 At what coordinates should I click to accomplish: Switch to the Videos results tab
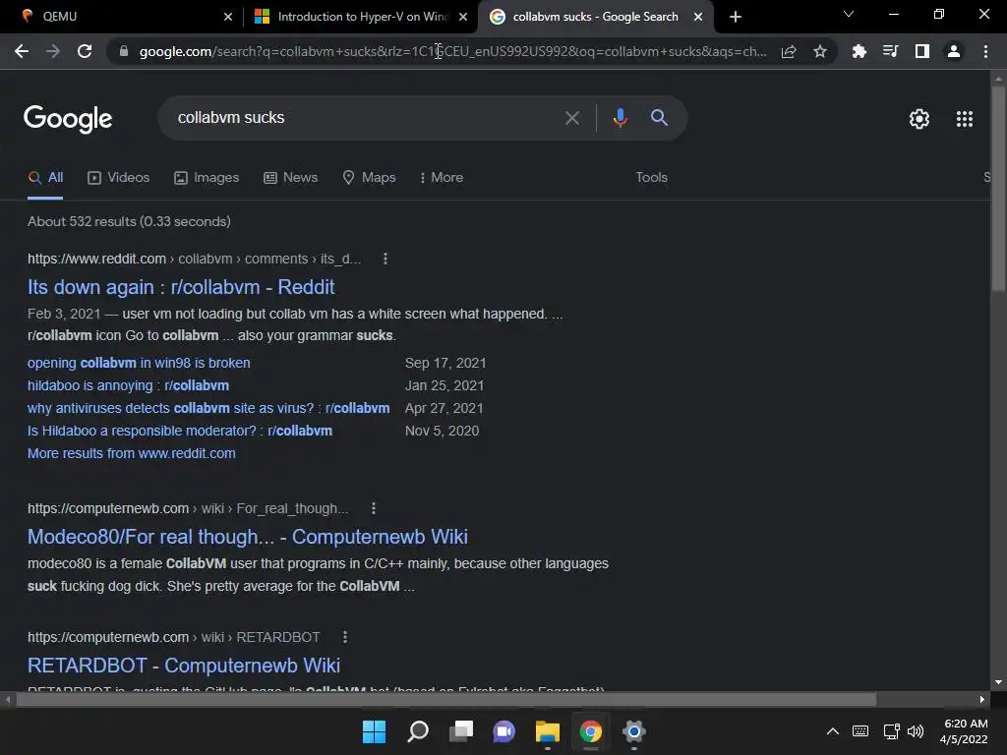(118, 178)
